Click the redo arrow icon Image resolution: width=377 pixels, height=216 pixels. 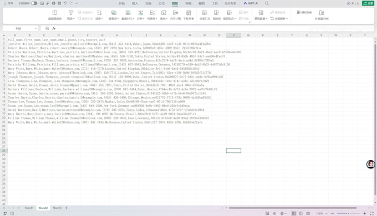coord(71,3)
